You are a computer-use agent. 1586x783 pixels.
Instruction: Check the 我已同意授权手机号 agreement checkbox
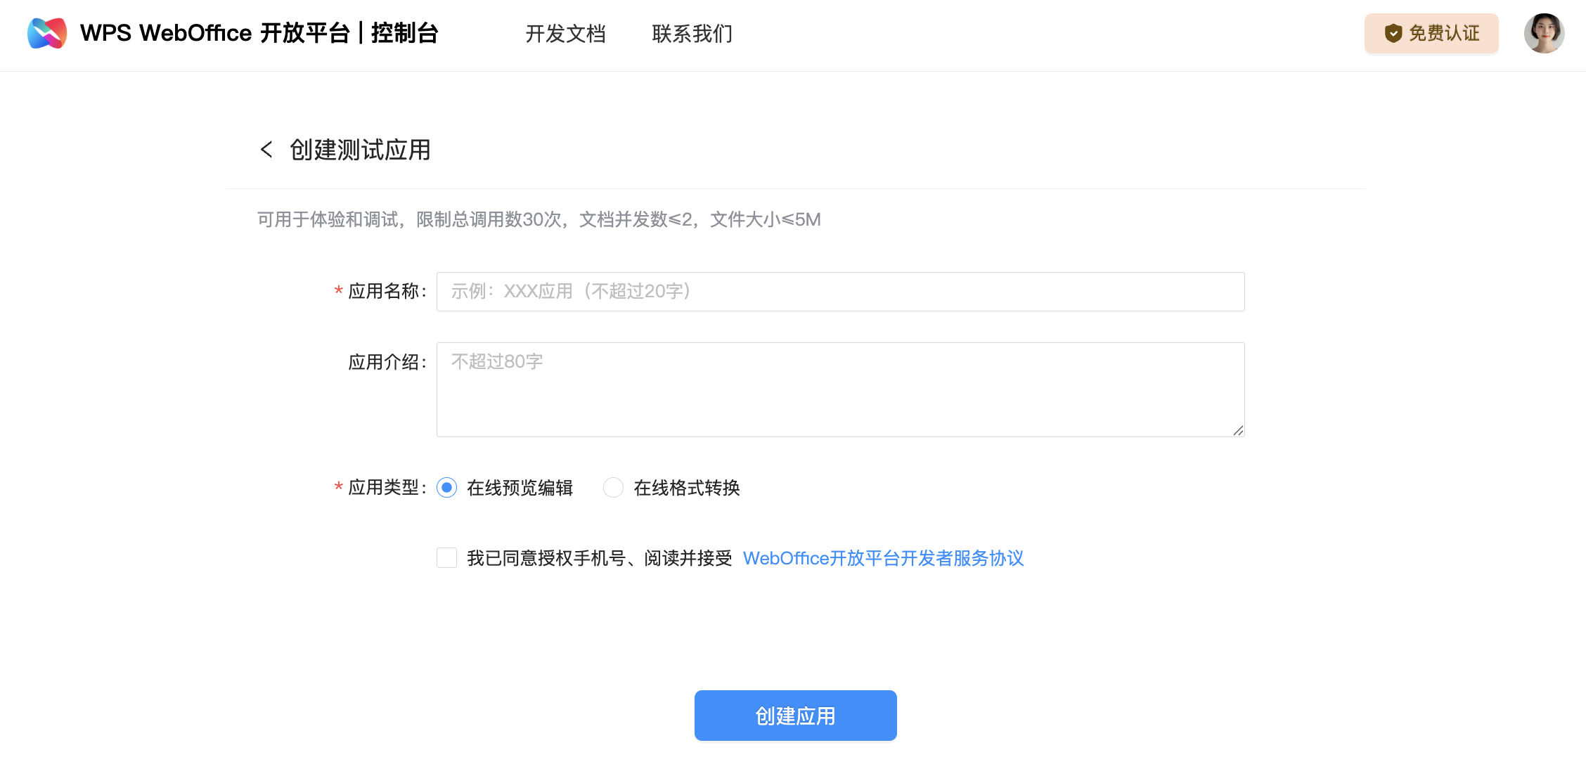(x=446, y=557)
